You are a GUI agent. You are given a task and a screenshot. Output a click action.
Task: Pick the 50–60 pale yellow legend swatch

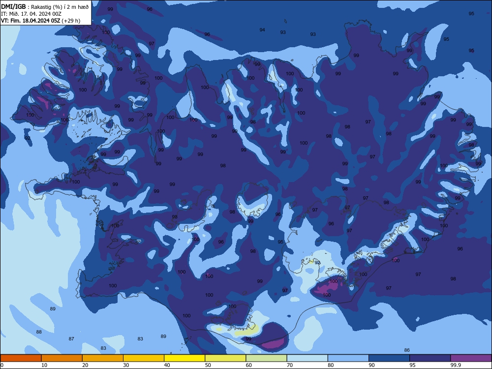225,358
